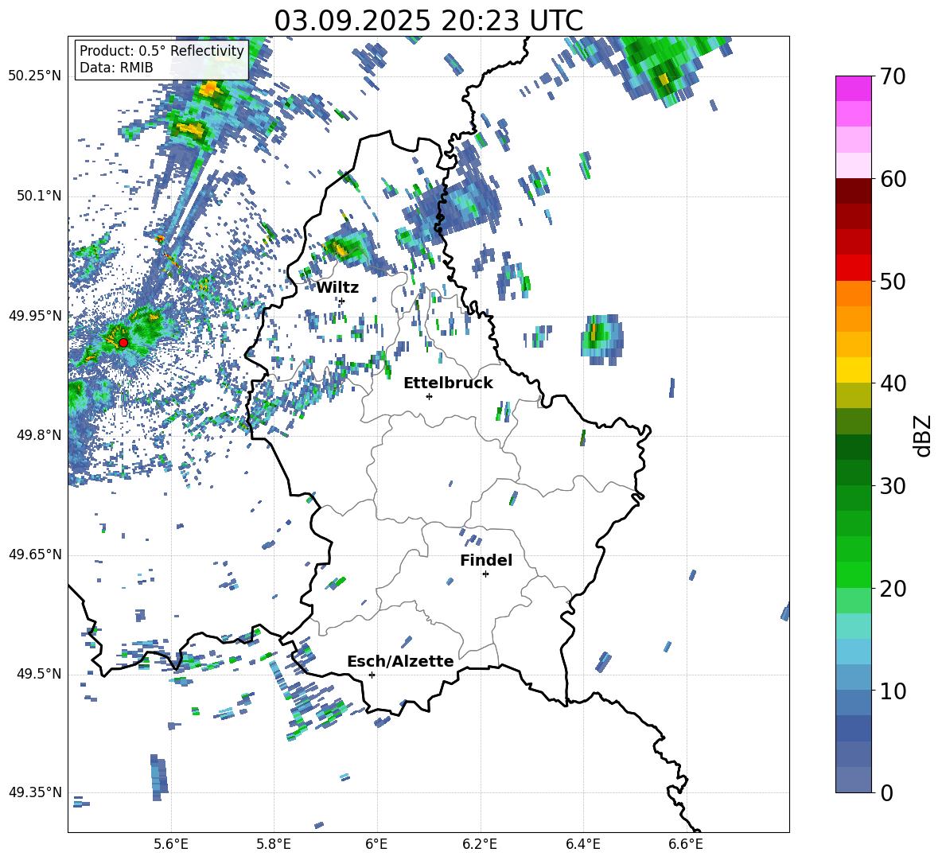Click the colorbar value 10

893,691
